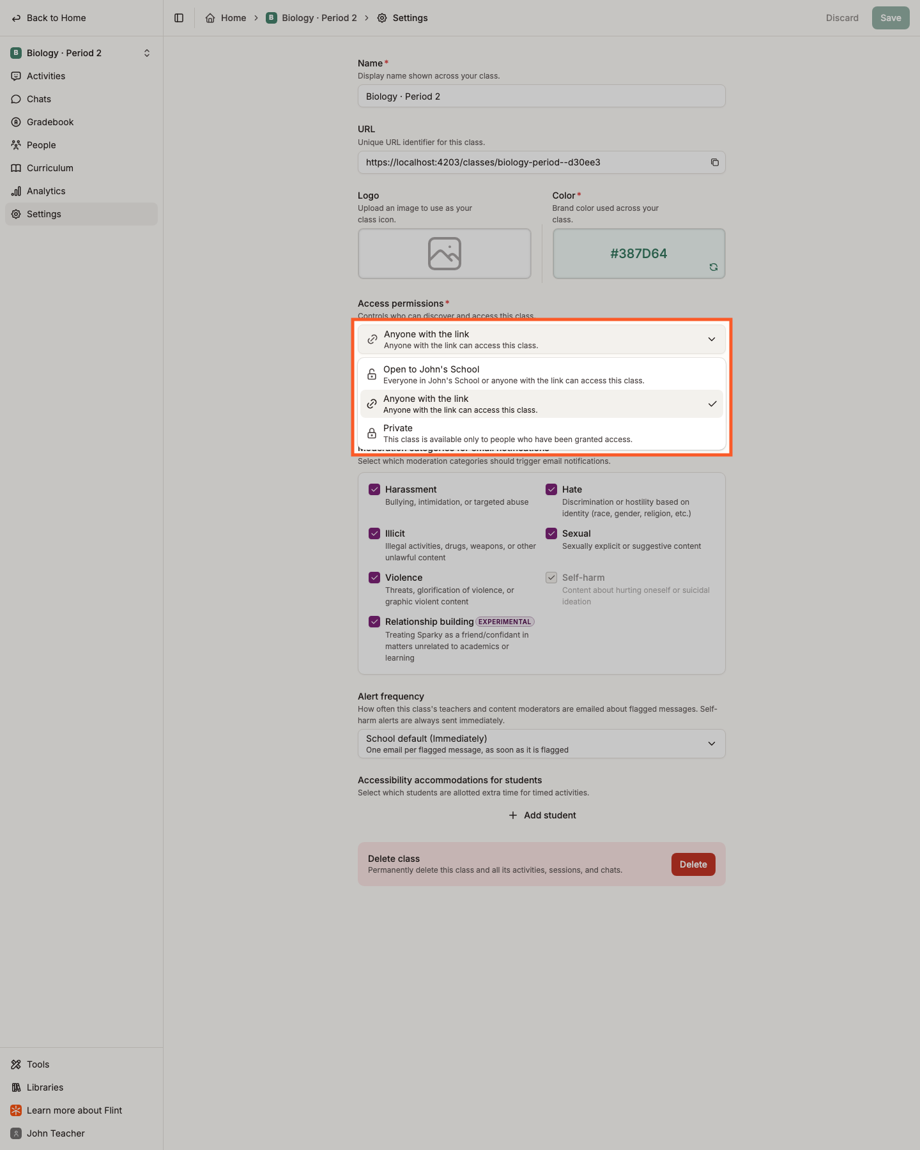Go to Home breadcrumb link
Screen dimensions: 920x1150
pyautogui.click(x=226, y=18)
